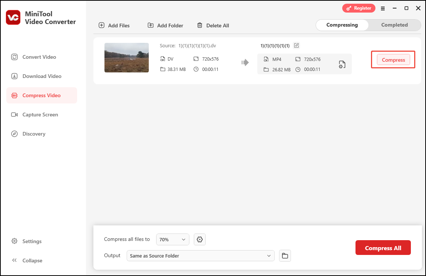The image size is (426, 276).
Task: Click the Discovery compass icon
Action: [14, 134]
